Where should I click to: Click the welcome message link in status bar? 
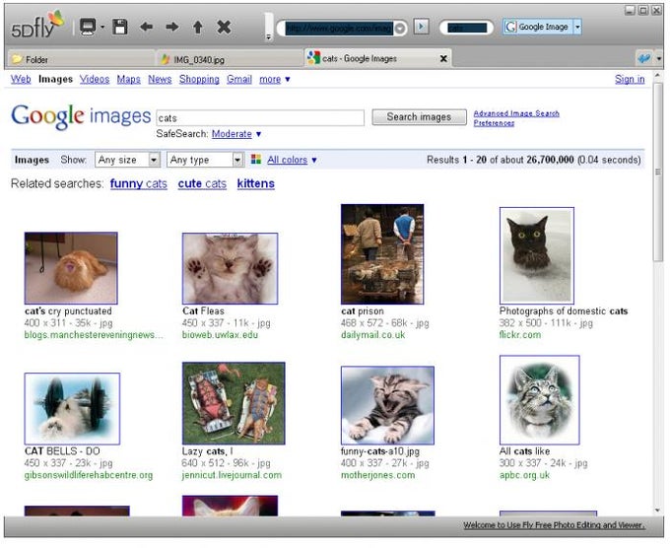point(554,525)
